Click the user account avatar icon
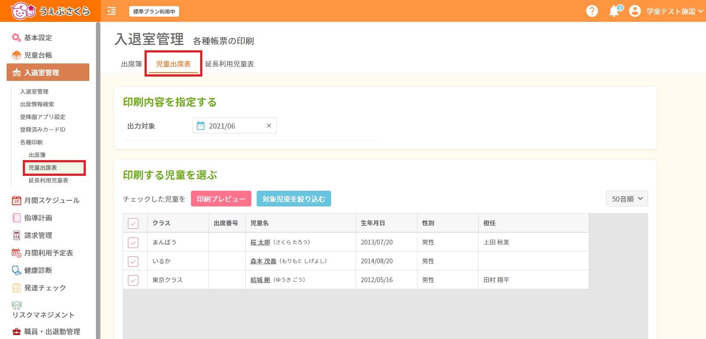The height and width of the screenshot is (339, 706). click(x=635, y=11)
